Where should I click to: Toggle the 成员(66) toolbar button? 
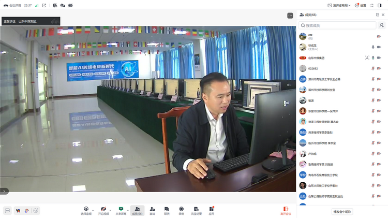coord(137,211)
